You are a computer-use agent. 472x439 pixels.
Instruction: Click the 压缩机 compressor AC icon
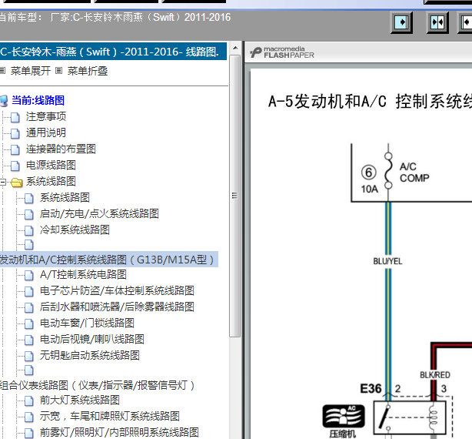pyautogui.click(x=343, y=417)
